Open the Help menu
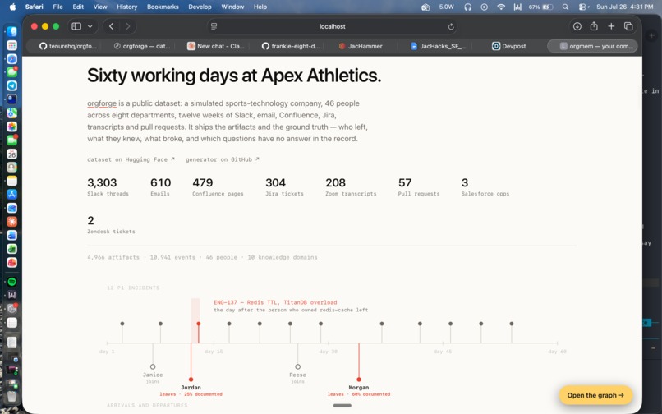 [x=260, y=7]
